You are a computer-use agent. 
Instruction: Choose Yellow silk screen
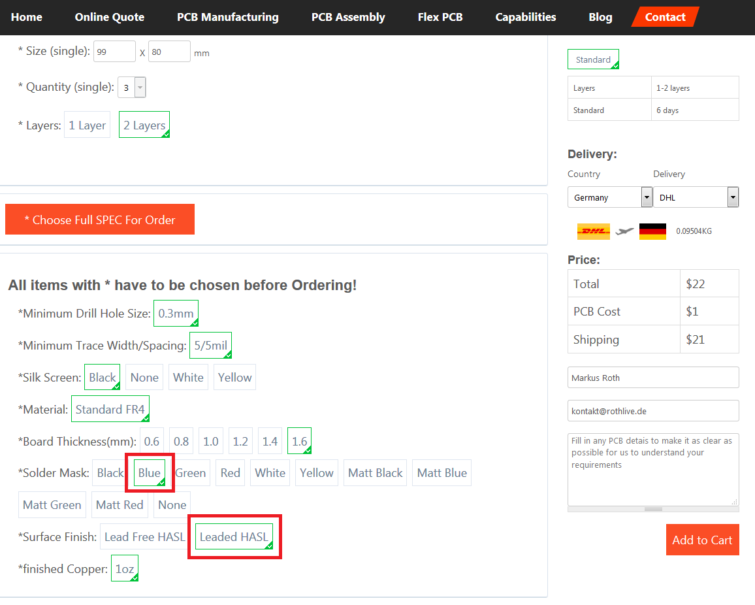coord(234,377)
